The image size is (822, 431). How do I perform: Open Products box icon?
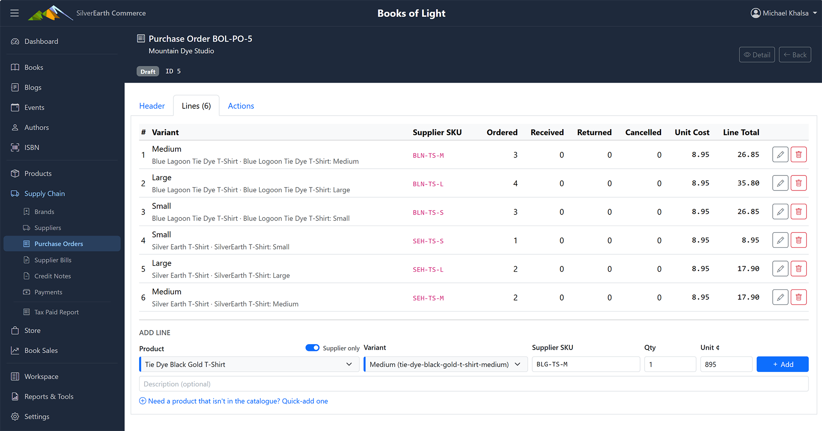(x=15, y=173)
